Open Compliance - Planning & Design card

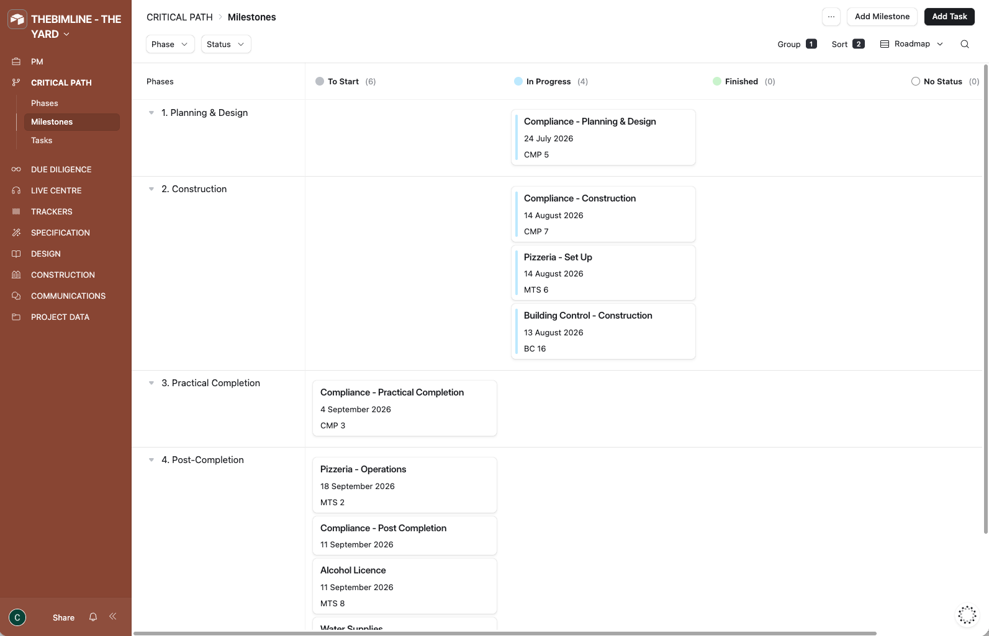(x=603, y=138)
